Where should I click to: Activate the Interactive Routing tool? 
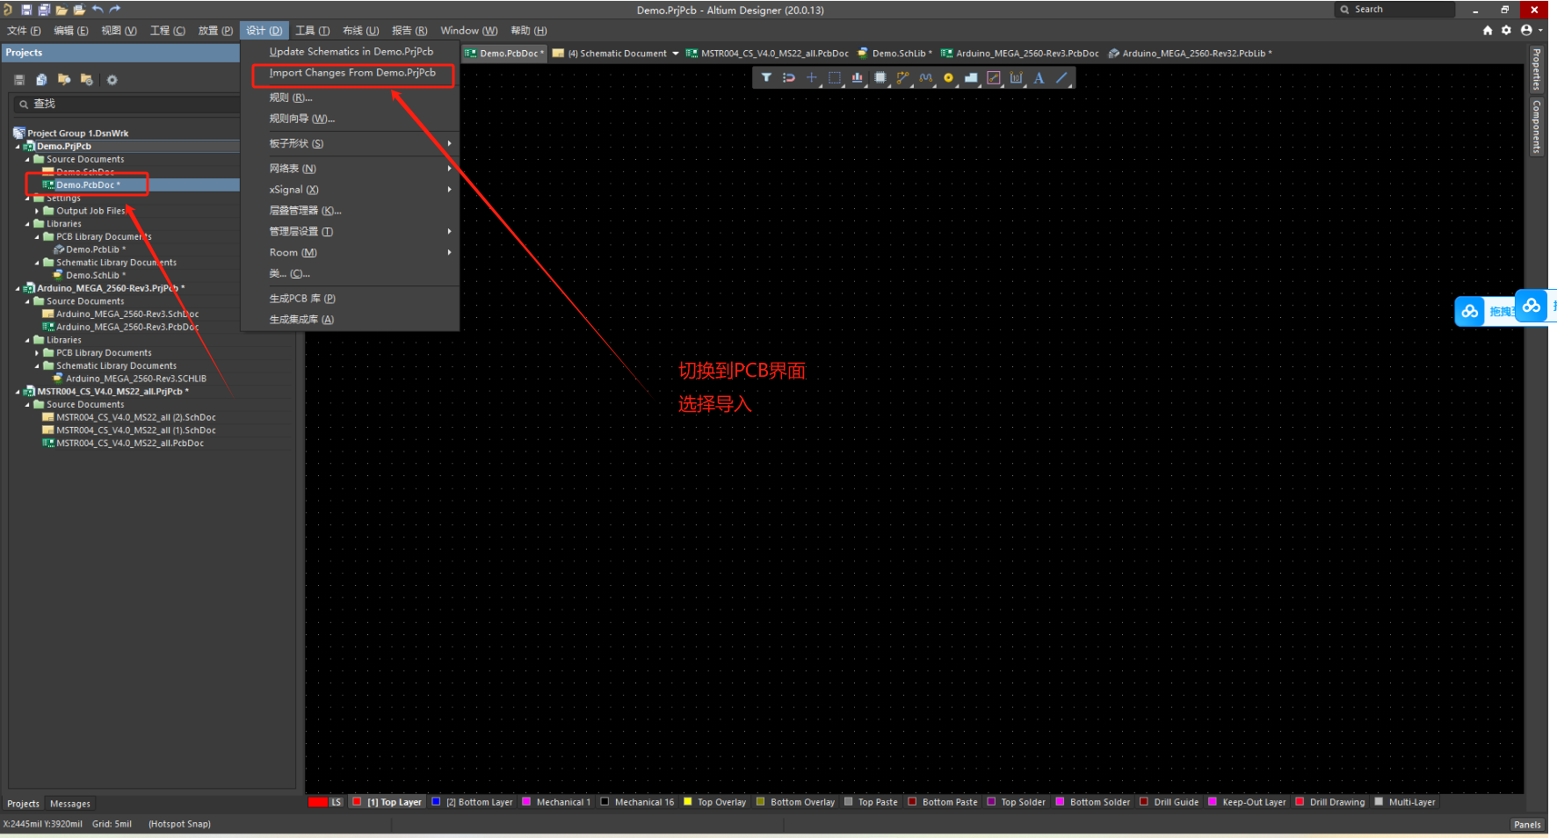902,77
